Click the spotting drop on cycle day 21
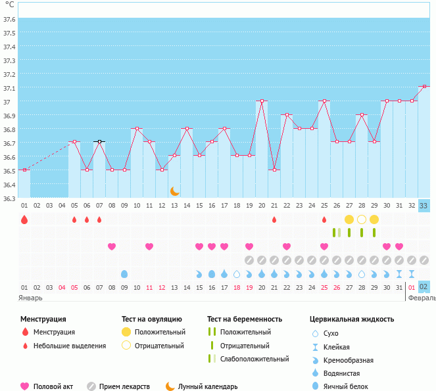This screenshot has height=391, width=436. coord(274,219)
